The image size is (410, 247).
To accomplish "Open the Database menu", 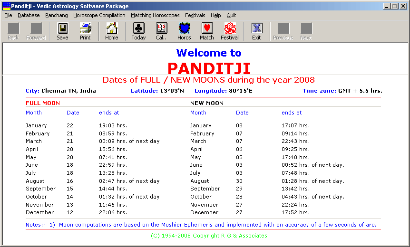I will pos(29,15).
